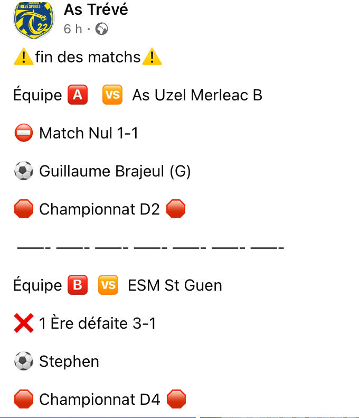This screenshot has height=418, width=359.
Task: Click the soccer ball beside Guillaume Brajeul
Action: pos(23,171)
